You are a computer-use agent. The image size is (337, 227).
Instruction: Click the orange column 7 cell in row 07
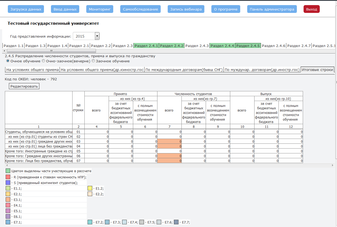(x=169, y=161)
